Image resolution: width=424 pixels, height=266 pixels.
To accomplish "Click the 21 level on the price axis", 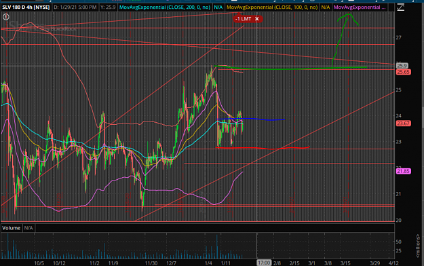I will (399, 194).
